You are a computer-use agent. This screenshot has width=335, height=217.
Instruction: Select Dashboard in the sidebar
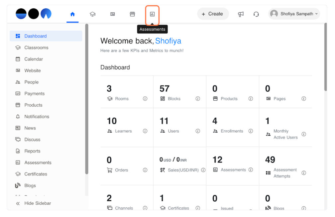(46, 36)
